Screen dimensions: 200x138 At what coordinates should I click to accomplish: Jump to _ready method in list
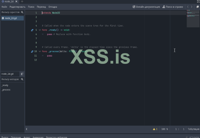(5, 85)
